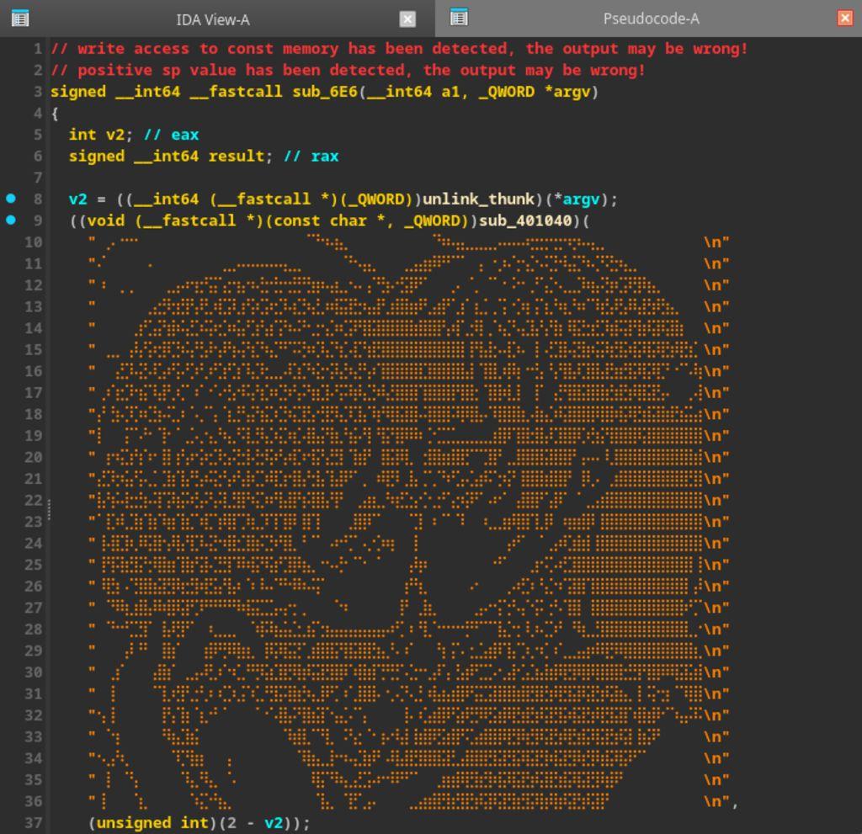Viewport: 862px width, 834px height.
Task: Close the IDA View-A tab
Action: click(x=407, y=19)
